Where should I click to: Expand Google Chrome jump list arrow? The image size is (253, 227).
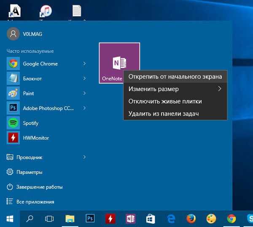click(84, 63)
